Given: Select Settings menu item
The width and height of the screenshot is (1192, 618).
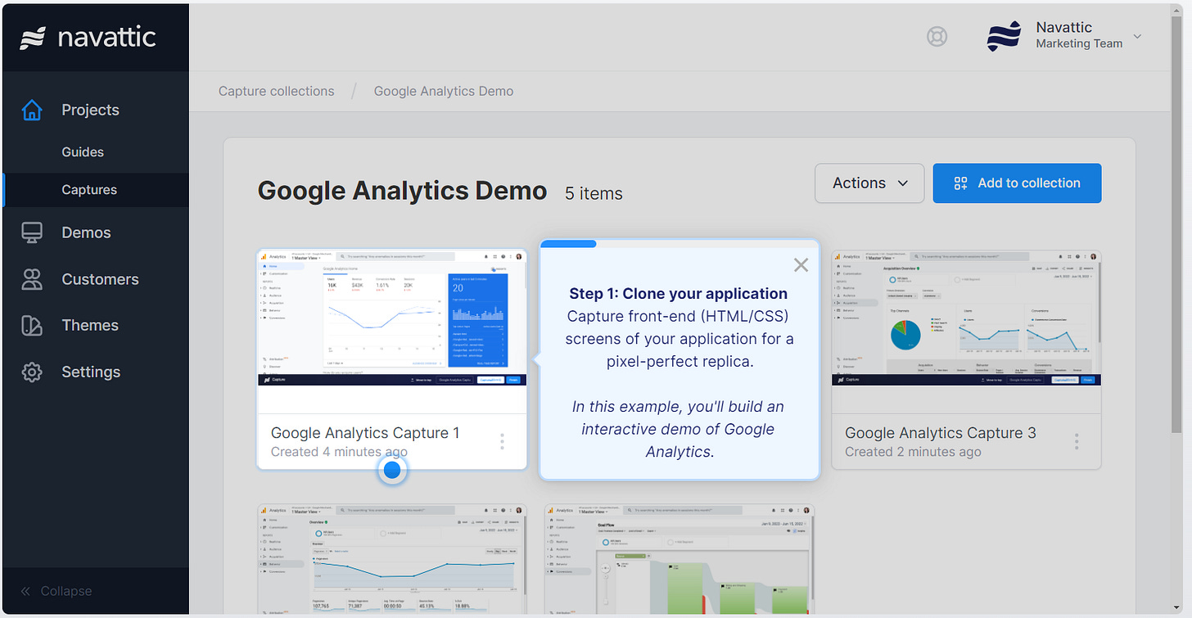Looking at the screenshot, I should [x=91, y=372].
